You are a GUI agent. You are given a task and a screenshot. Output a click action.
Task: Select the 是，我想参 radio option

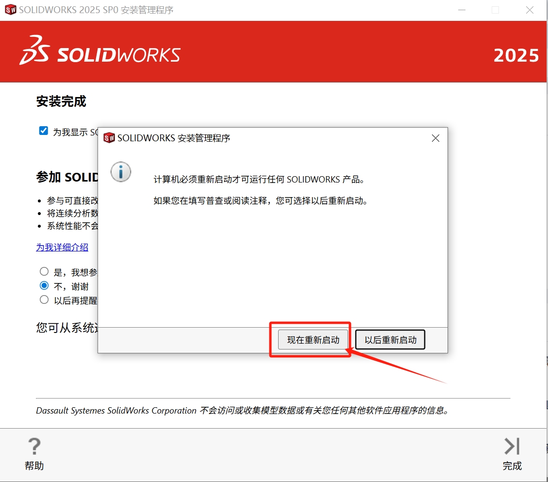click(x=44, y=272)
